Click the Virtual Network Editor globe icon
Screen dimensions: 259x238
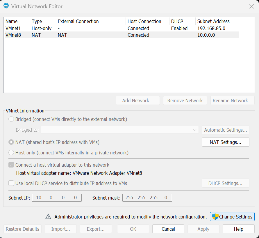6,6
